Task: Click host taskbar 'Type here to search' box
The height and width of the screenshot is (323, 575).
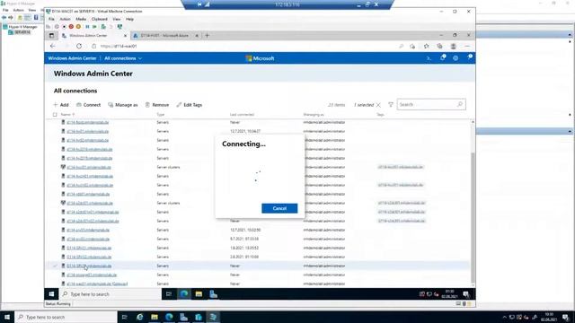Action: [66, 317]
